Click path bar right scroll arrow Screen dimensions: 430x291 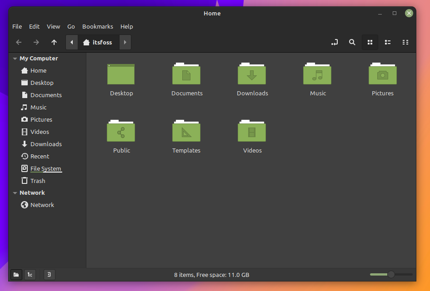(x=125, y=42)
